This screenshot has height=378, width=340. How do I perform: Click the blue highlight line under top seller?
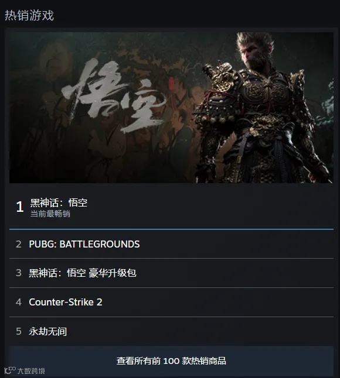(171, 229)
